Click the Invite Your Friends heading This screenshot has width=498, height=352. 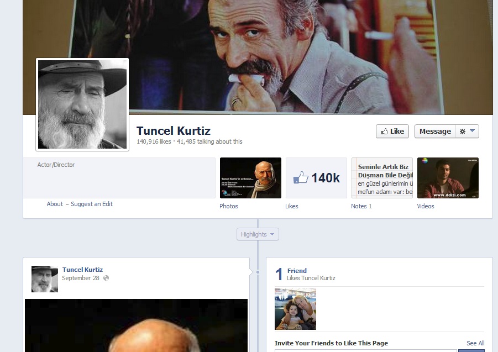(x=331, y=343)
